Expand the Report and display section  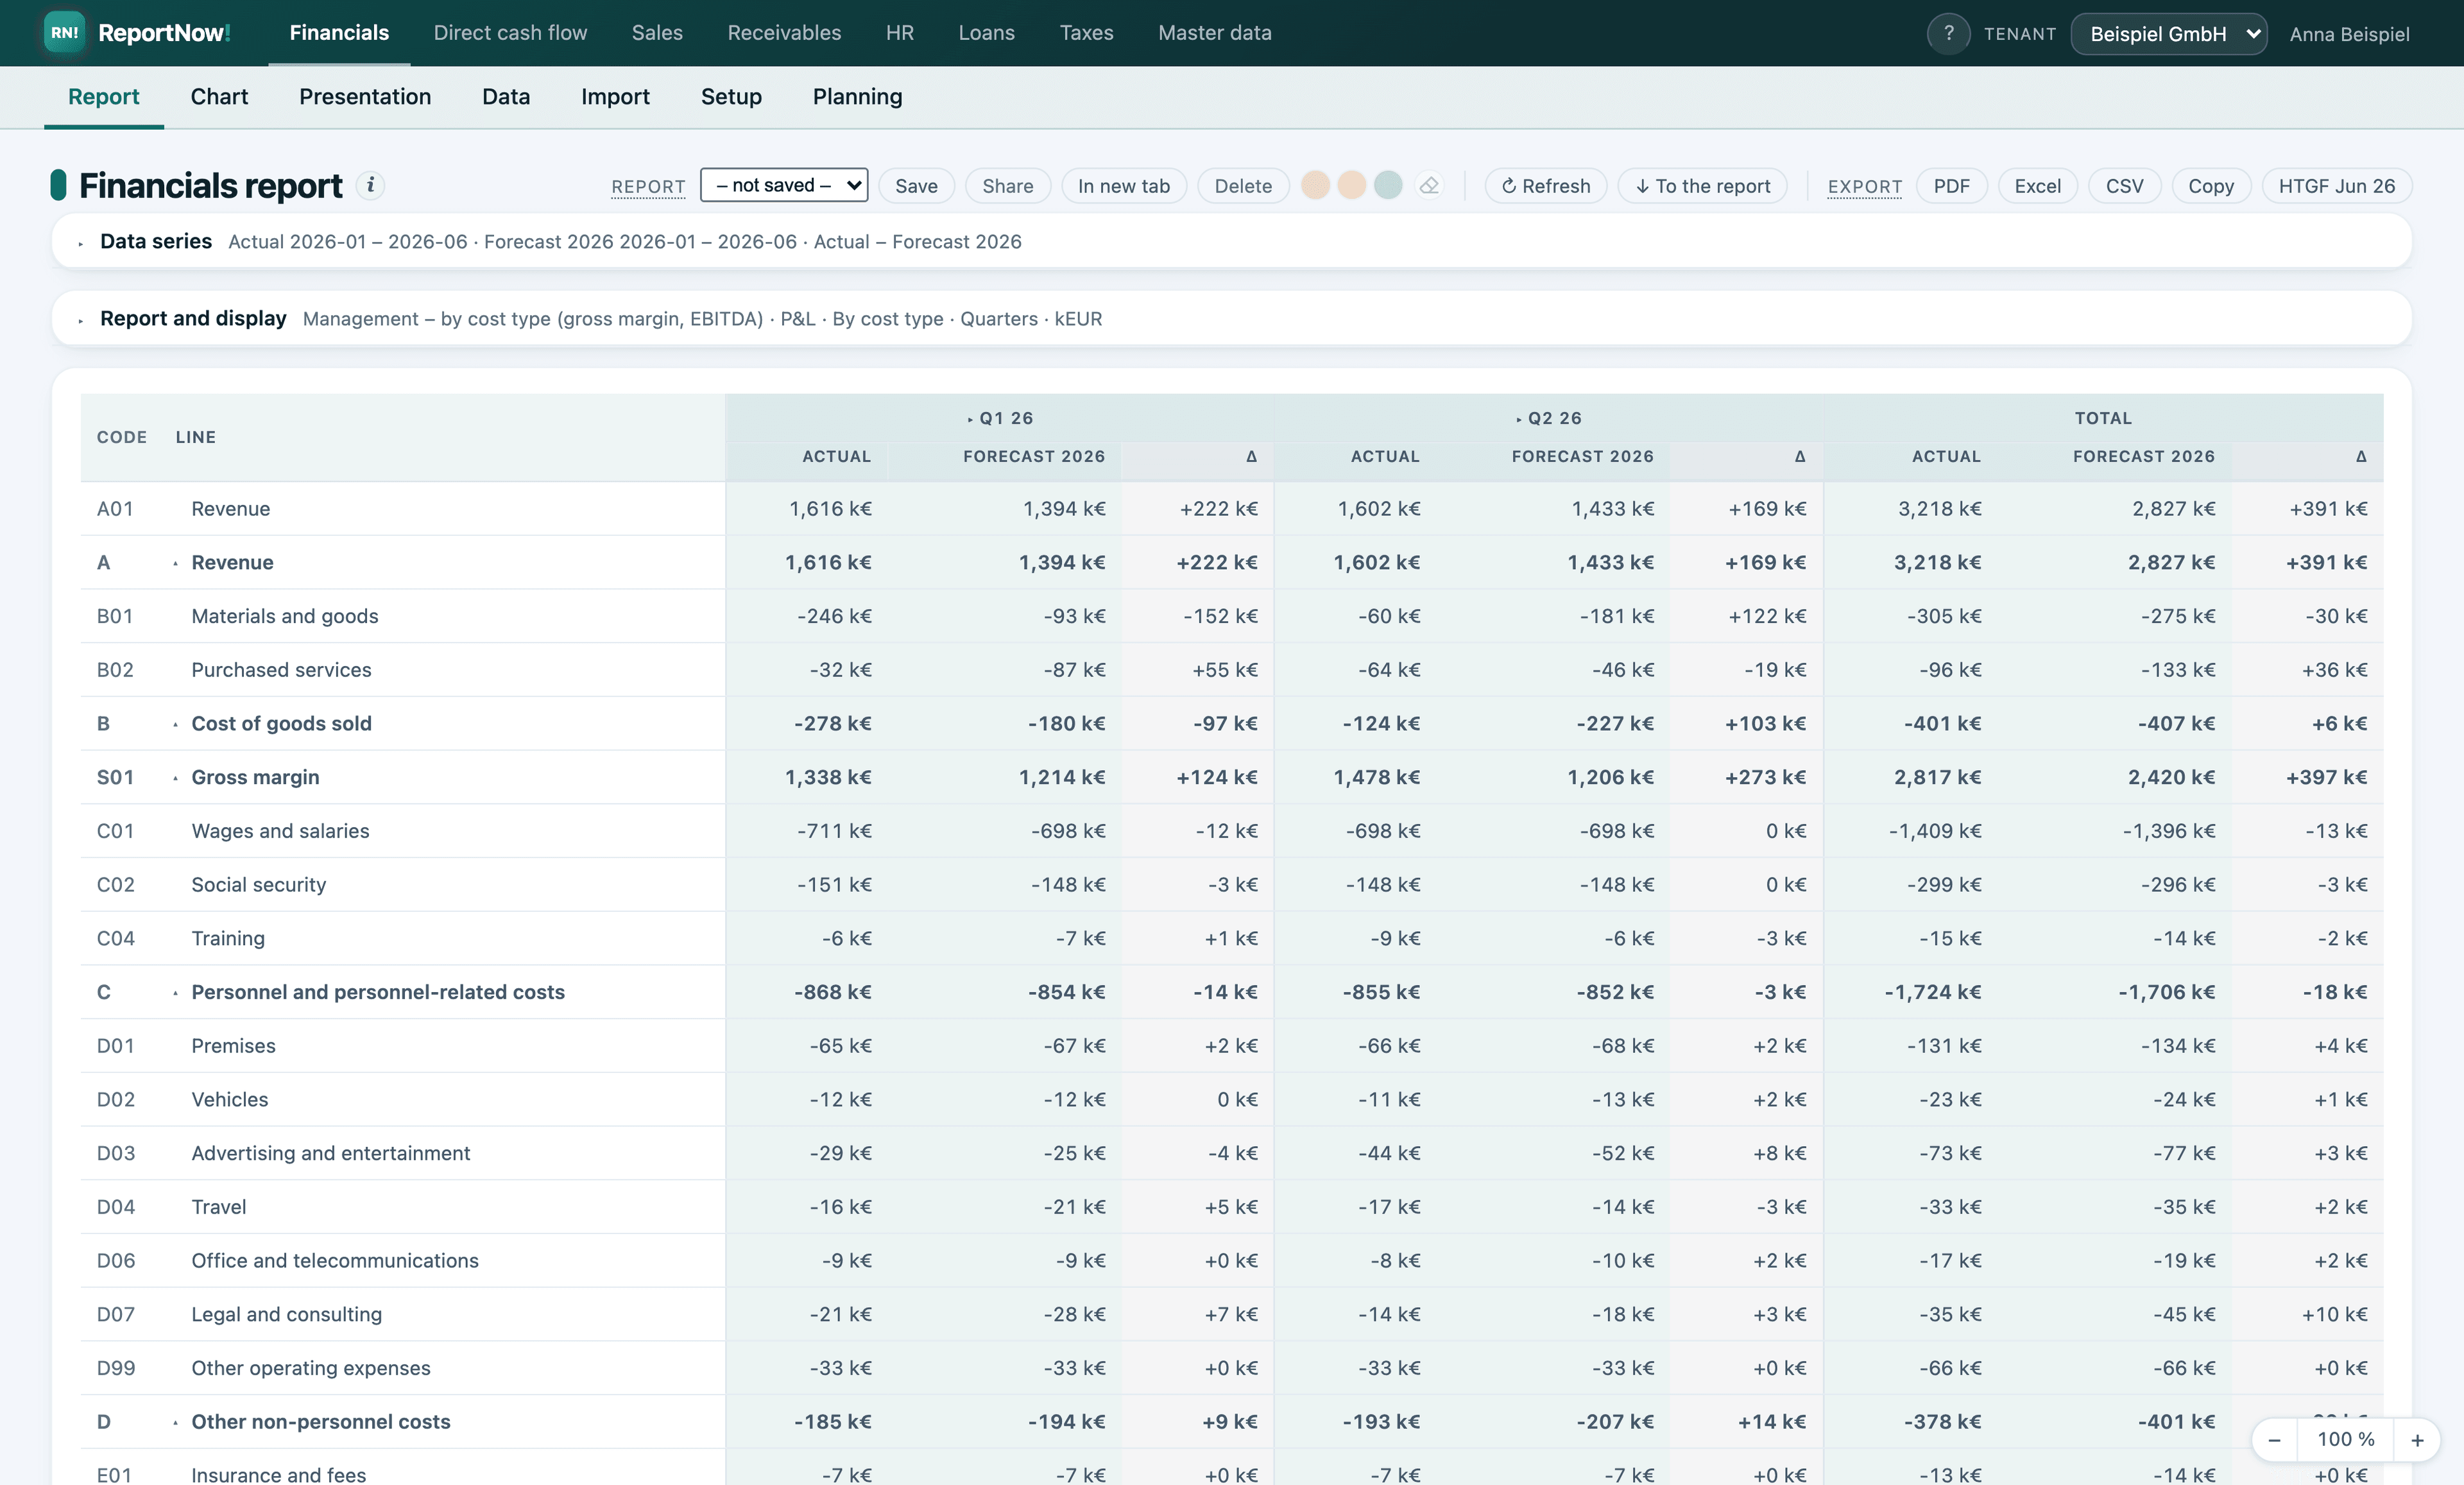[x=81, y=320]
